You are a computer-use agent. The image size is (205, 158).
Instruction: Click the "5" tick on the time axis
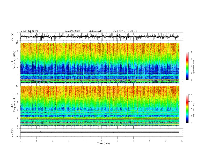click(101, 141)
